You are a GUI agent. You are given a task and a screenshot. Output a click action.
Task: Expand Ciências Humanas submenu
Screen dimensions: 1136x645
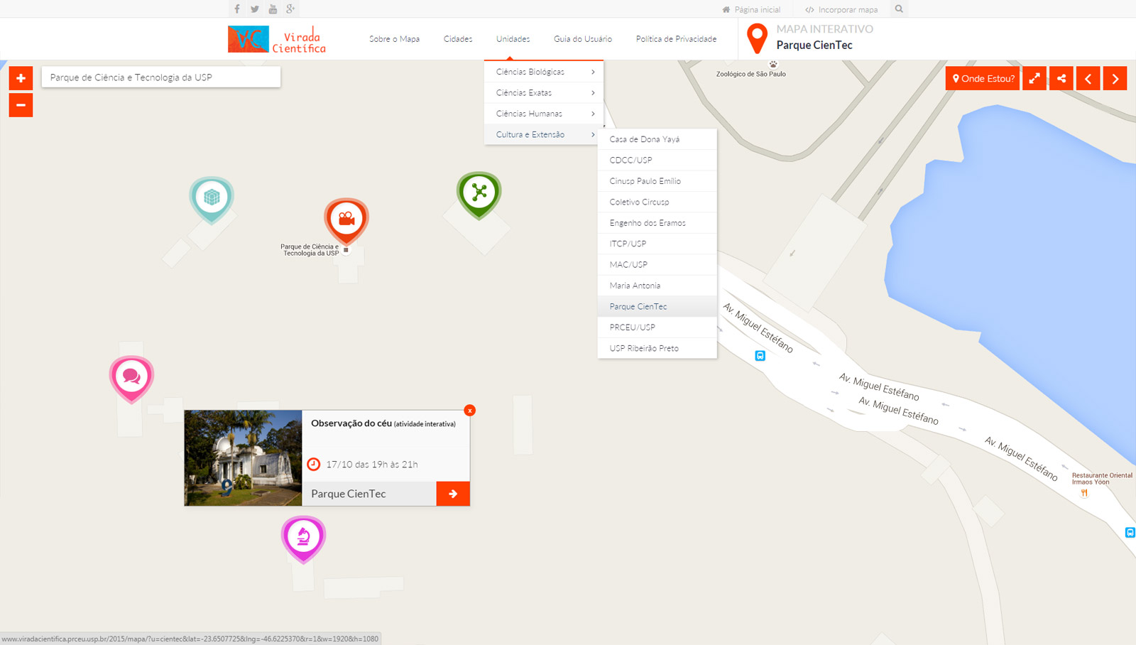(x=544, y=114)
